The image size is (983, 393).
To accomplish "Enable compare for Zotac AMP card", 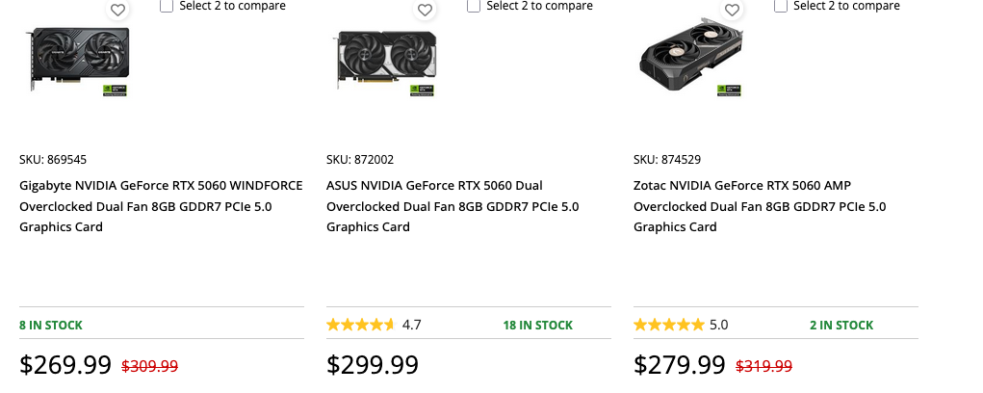I will point(781,6).
